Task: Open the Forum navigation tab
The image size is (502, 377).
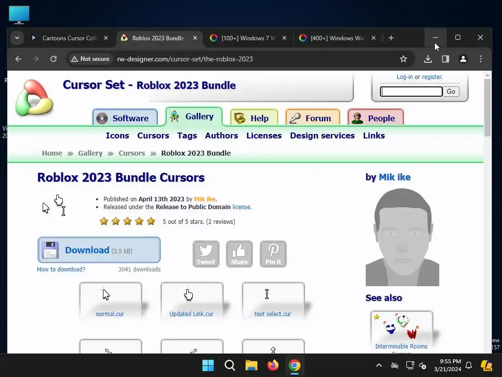Action: click(x=312, y=118)
